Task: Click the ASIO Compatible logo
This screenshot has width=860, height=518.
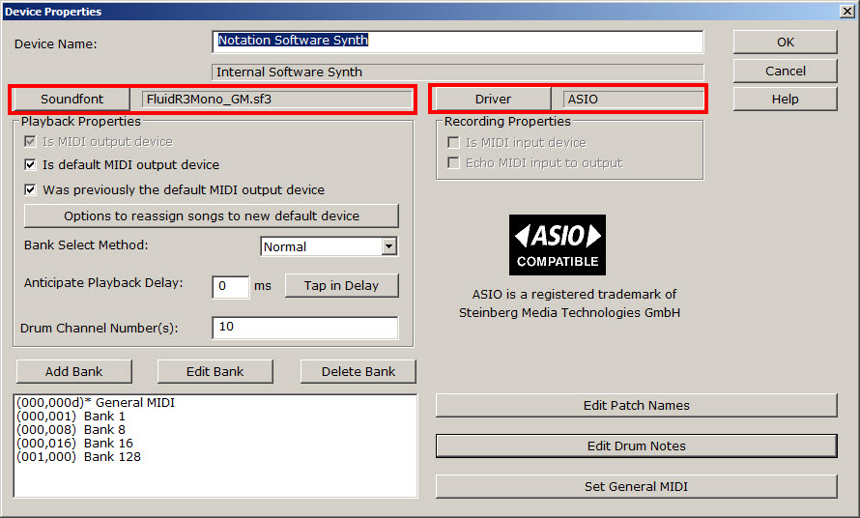Action: (558, 245)
